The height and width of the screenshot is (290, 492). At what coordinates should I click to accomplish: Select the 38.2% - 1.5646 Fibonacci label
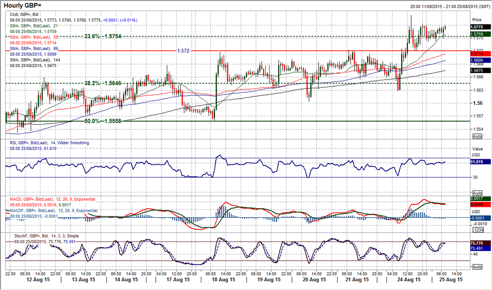pos(103,83)
